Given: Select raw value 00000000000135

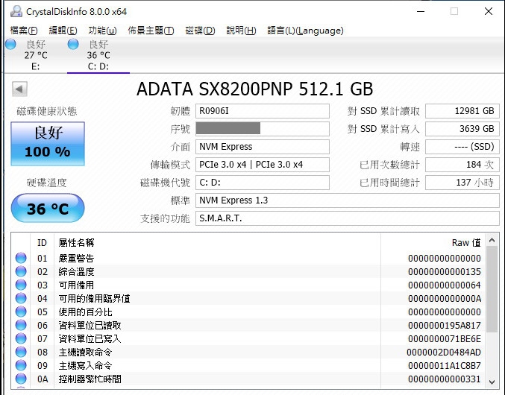Looking at the screenshot, I should pos(444,272).
